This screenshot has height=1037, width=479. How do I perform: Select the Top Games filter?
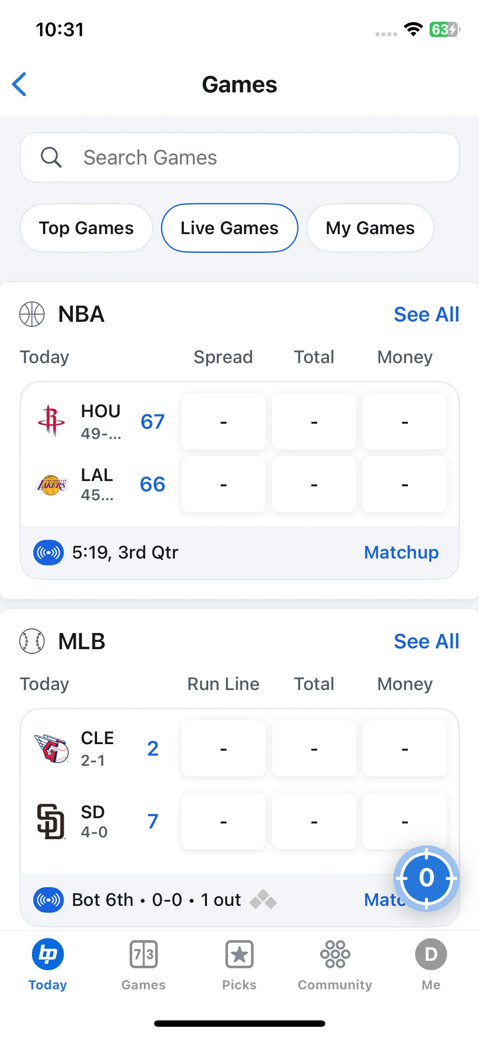pyautogui.click(x=86, y=228)
